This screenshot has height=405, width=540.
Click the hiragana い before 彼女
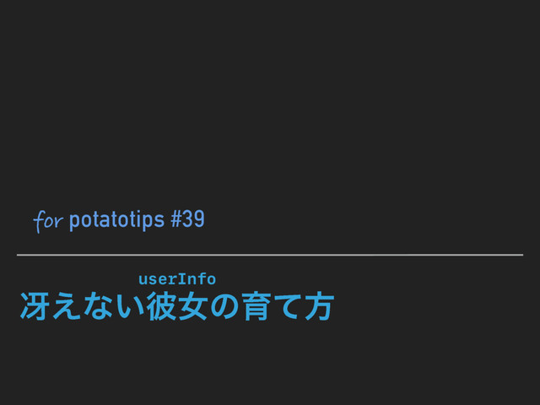click(130, 306)
